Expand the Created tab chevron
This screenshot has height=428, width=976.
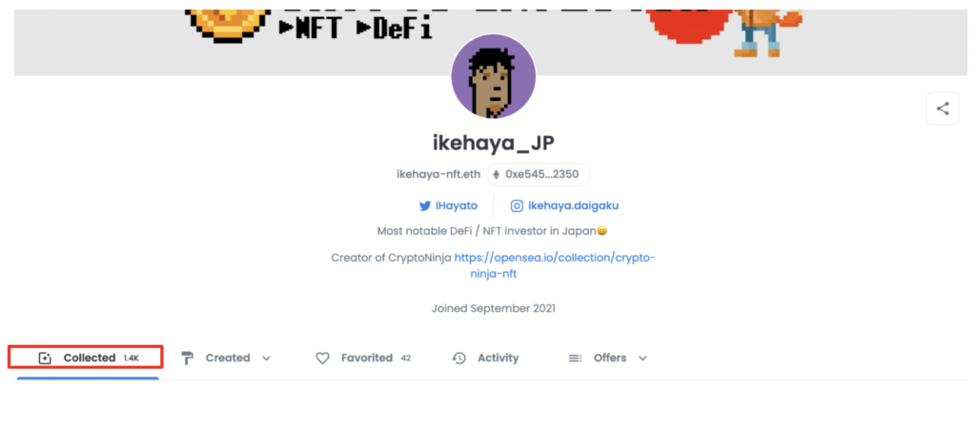coord(267,359)
